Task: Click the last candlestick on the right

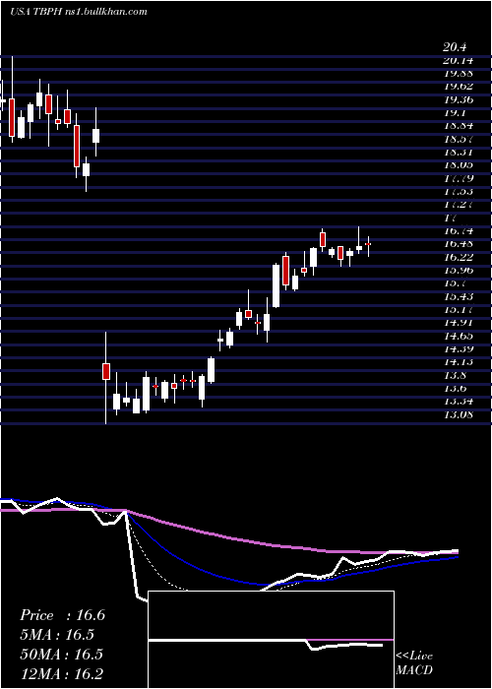Action: pyautogui.click(x=368, y=246)
